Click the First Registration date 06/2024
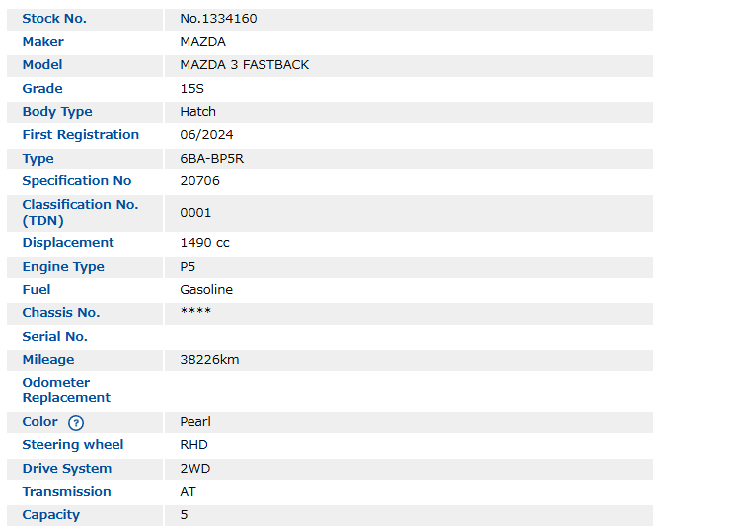Screen dimensions: 754x531 point(206,135)
